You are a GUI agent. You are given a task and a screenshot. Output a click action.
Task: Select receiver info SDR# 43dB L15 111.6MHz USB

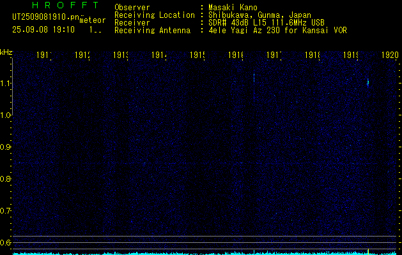point(267,23)
